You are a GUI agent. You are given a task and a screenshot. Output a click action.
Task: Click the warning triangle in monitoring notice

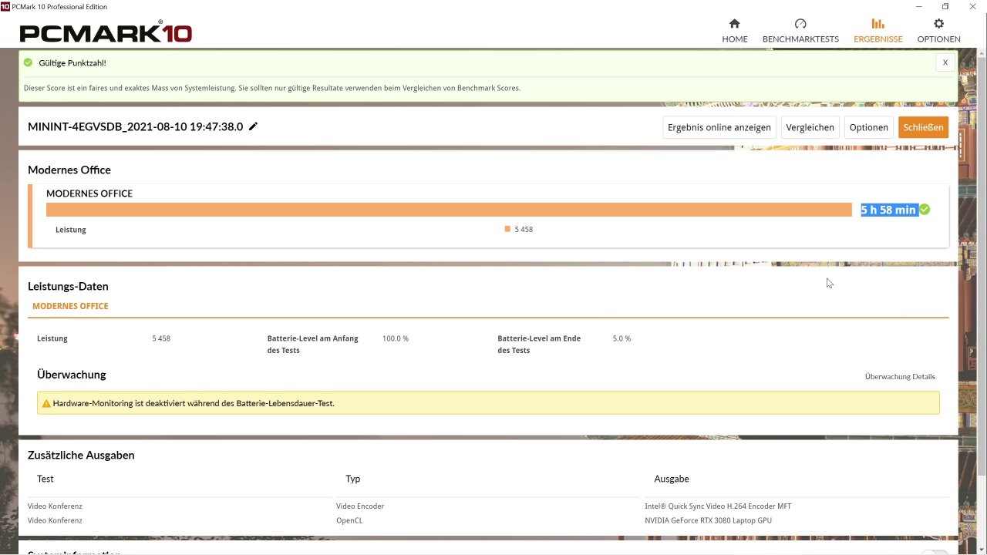point(46,403)
